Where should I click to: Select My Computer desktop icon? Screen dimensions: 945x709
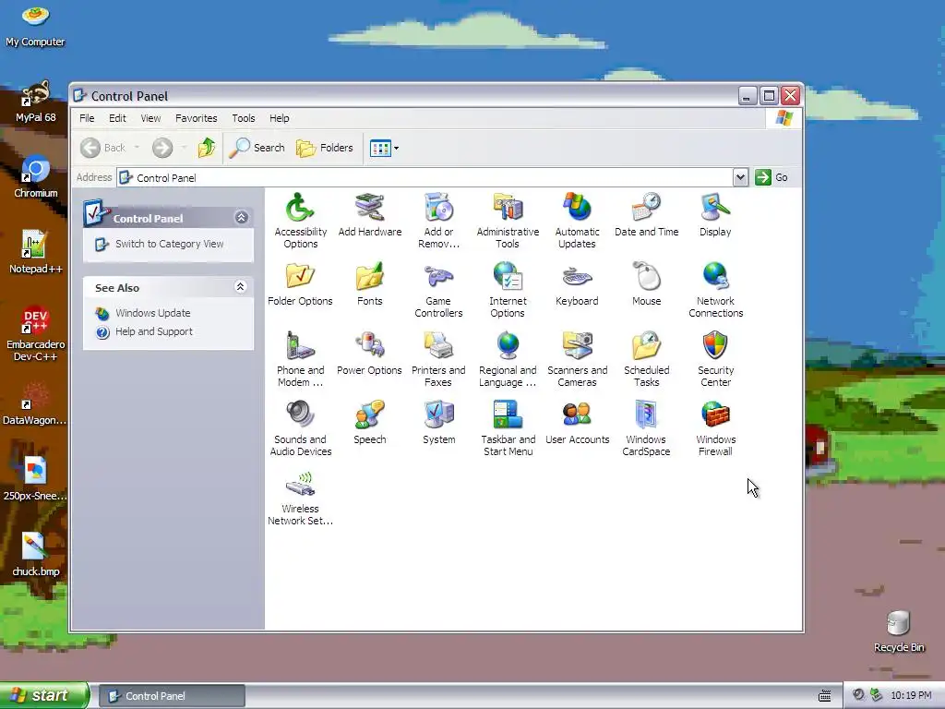pyautogui.click(x=35, y=26)
